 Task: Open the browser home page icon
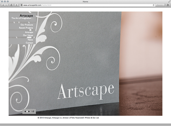[11, 5]
